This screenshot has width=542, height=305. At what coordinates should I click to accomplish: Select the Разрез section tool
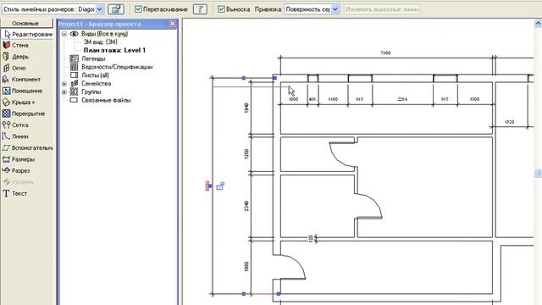[x=16, y=171]
